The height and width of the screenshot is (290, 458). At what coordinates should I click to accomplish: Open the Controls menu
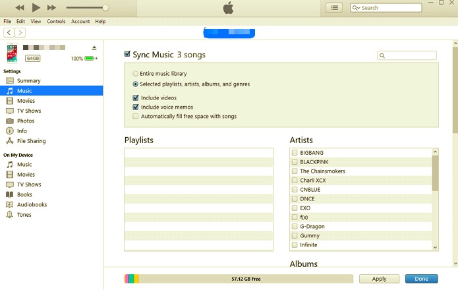tap(56, 21)
